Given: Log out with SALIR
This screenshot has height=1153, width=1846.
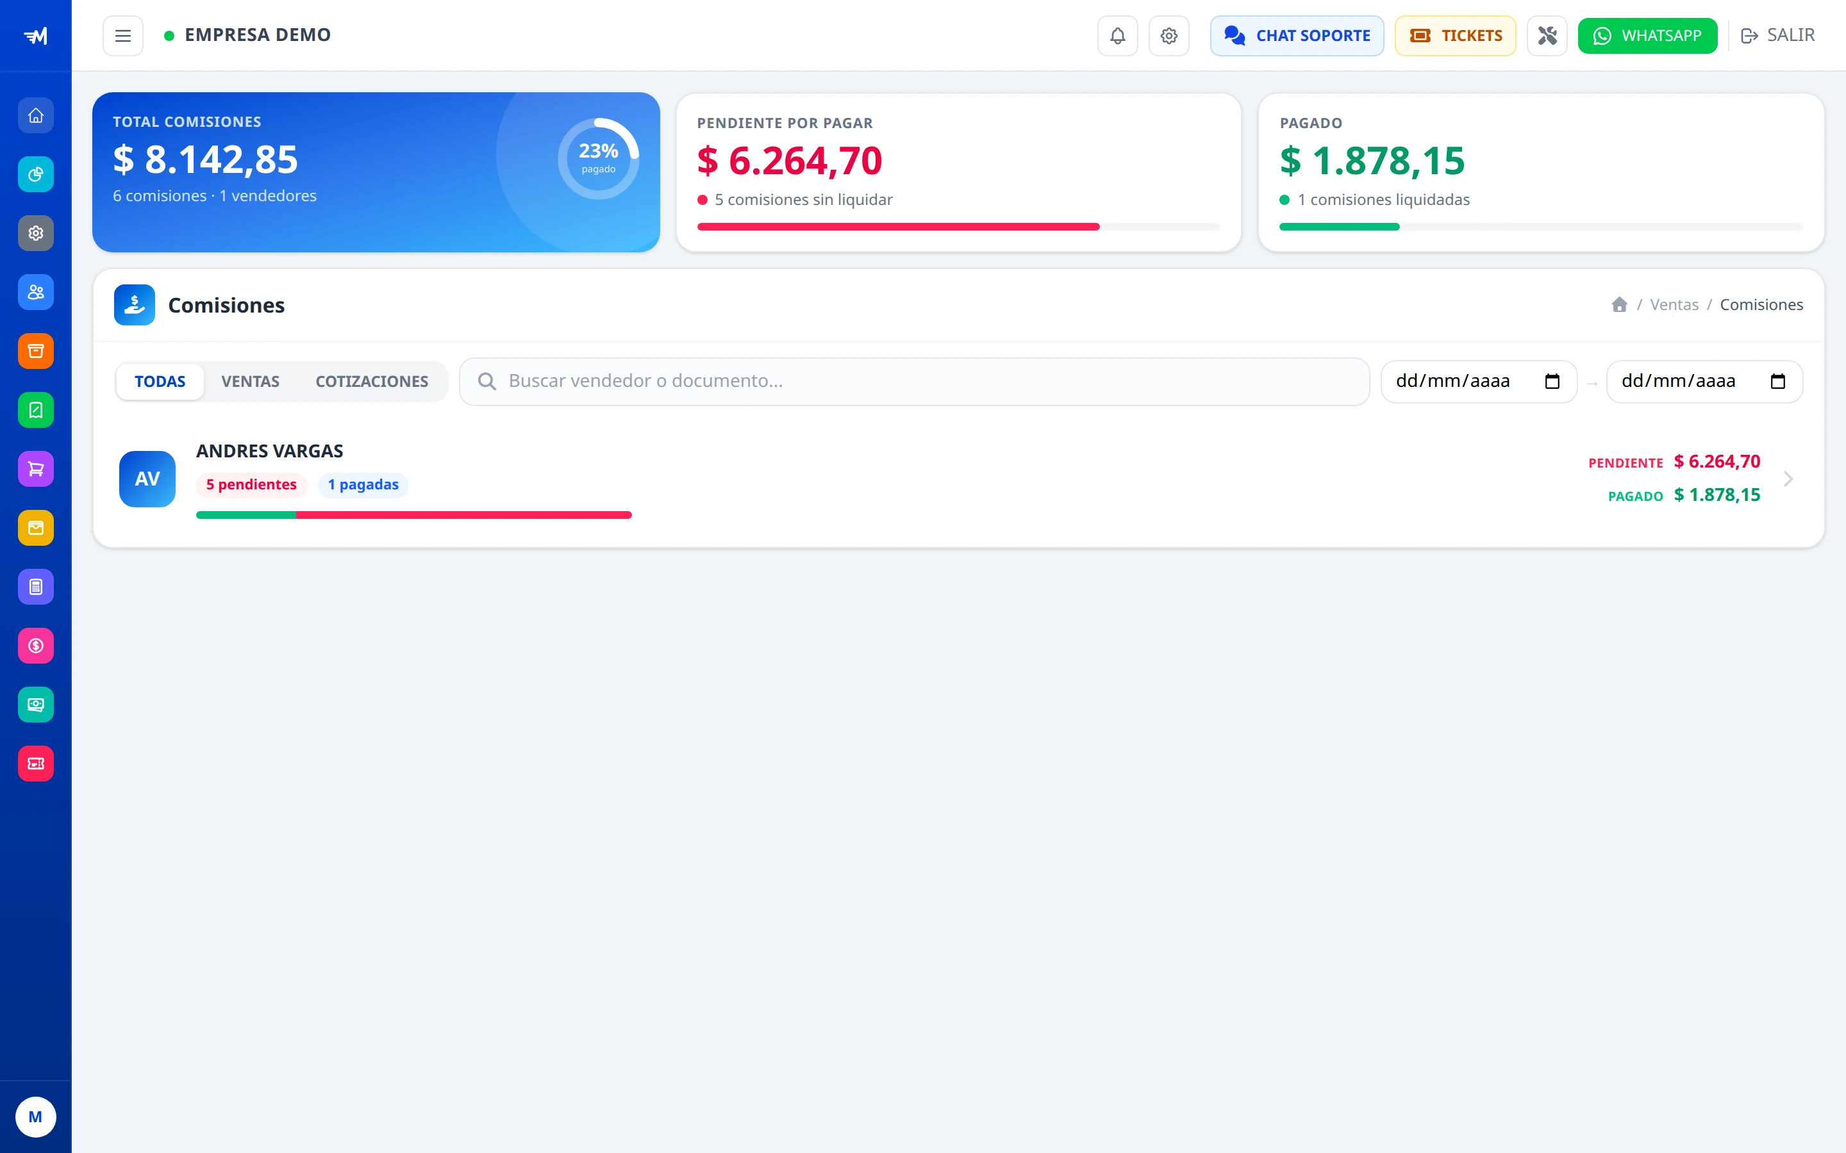Looking at the screenshot, I should coord(1777,36).
